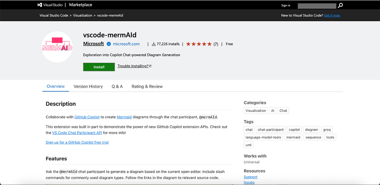Screen dimensions: 380x185
Task: Open the Visualization breadcrumb
Action: click(x=83, y=15)
